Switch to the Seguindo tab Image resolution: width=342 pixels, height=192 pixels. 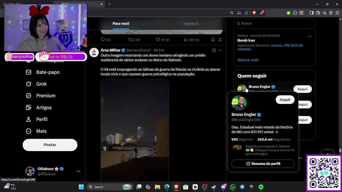(x=191, y=23)
